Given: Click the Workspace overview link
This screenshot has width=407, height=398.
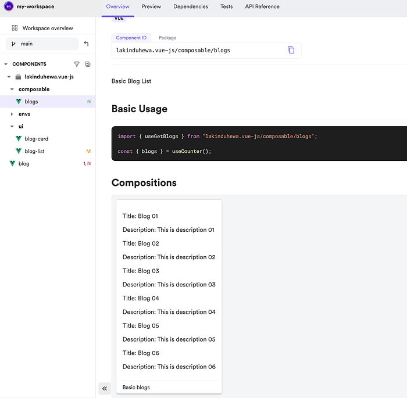Looking at the screenshot, I should coord(48,28).
